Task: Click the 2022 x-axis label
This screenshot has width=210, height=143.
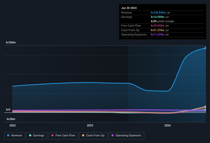Action: (13, 125)
